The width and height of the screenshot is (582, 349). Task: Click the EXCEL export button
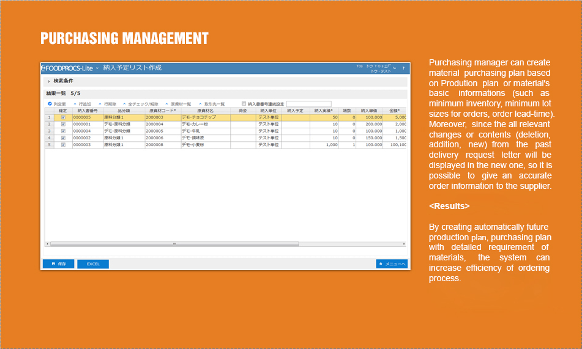tap(92, 264)
